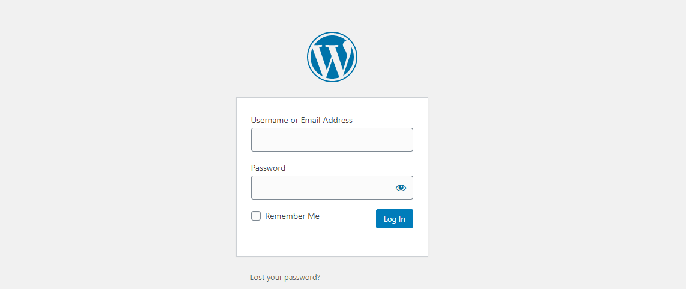Click the blue Log In button

pyautogui.click(x=394, y=219)
